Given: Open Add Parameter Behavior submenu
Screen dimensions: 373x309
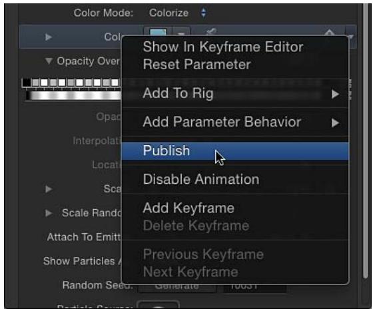Looking at the screenshot, I should [x=235, y=122].
